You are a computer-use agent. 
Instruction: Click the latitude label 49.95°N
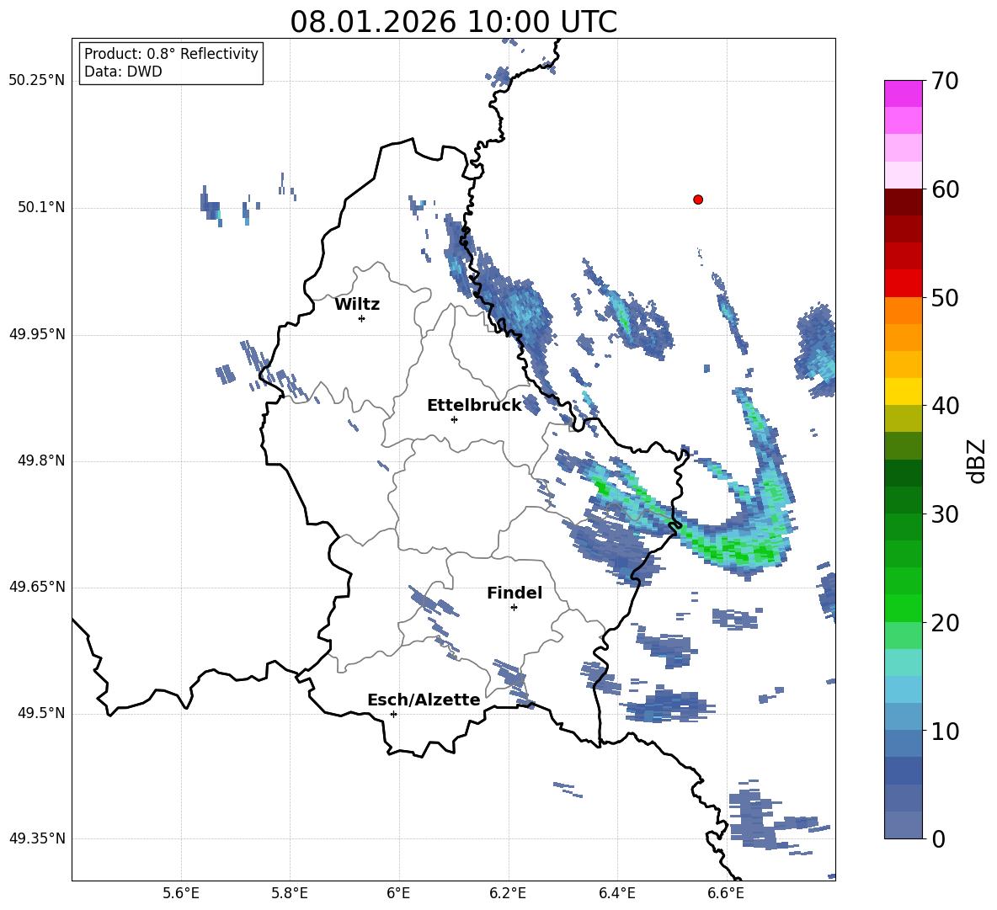37,334
